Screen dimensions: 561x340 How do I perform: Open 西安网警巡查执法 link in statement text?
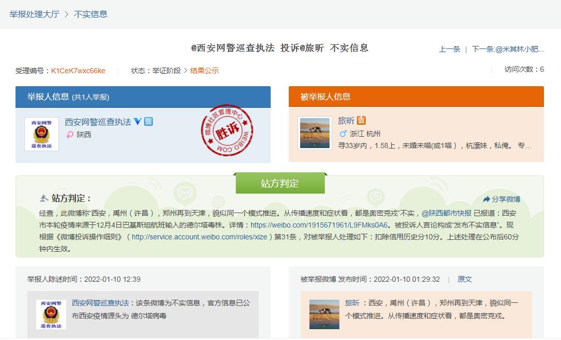[x=100, y=303]
